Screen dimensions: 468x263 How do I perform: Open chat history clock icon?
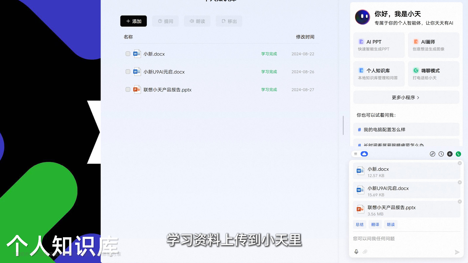click(x=441, y=154)
